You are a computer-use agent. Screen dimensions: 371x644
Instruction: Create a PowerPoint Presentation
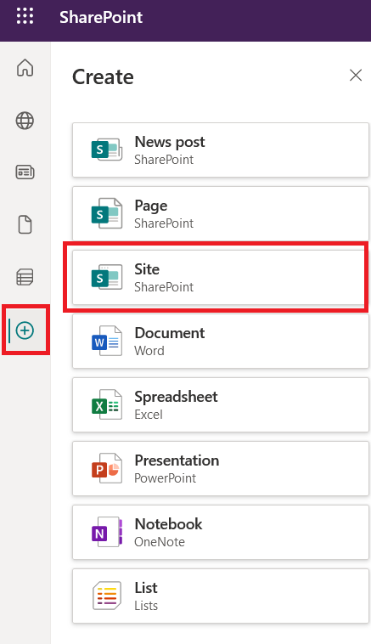pyautogui.click(x=221, y=469)
